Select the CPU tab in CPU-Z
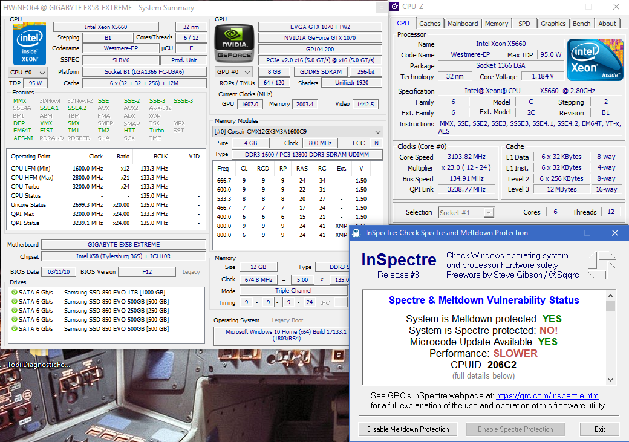 (x=403, y=23)
